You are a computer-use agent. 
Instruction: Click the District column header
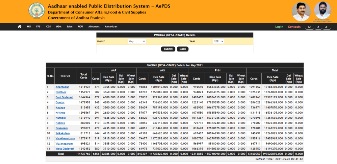(x=65, y=76)
